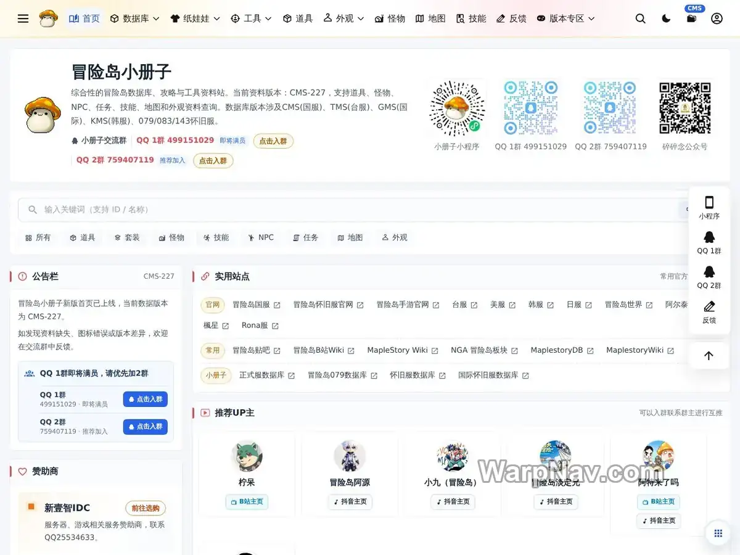Open the NGA 冒险岛板块 link
The width and height of the screenshot is (740, 555).
pos(484,350)
